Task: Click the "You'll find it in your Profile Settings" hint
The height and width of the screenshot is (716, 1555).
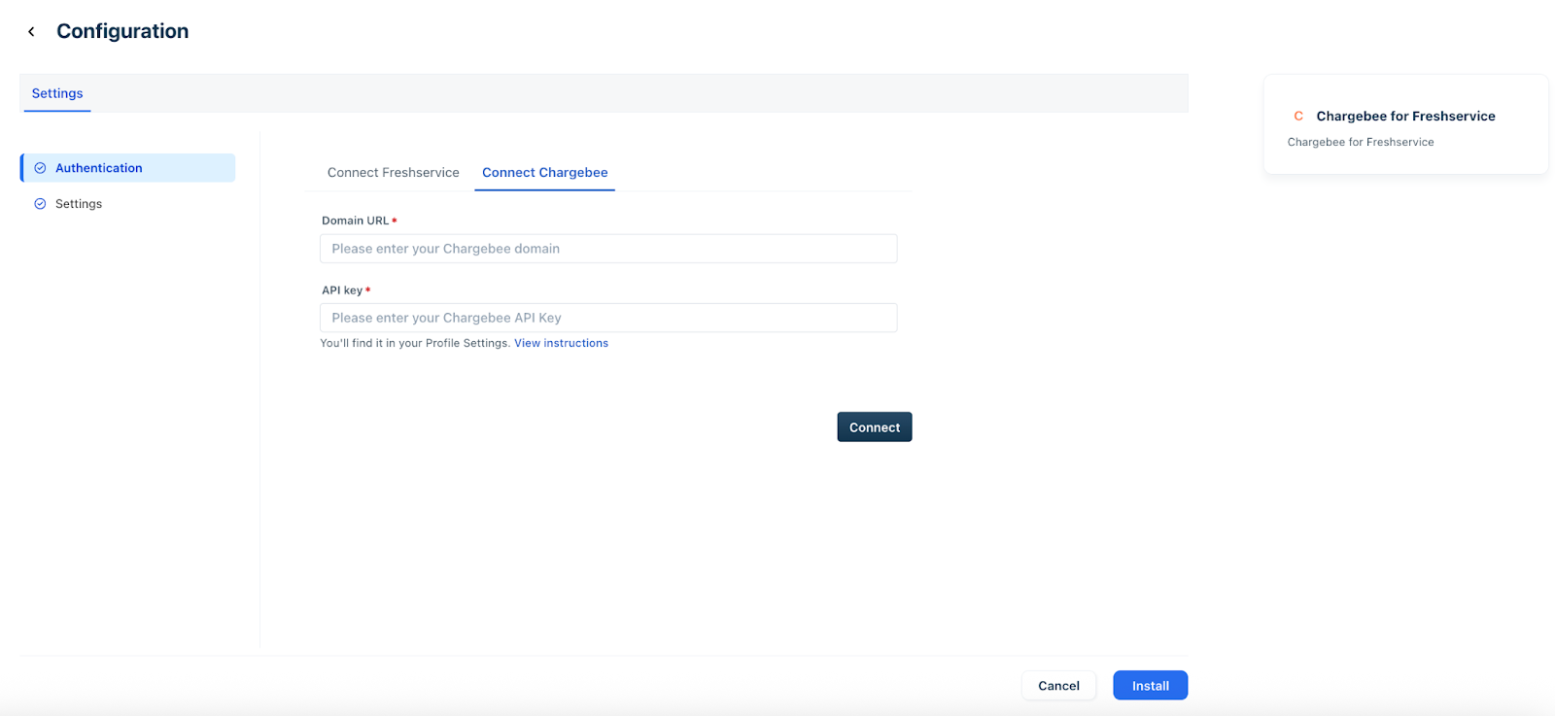Action: point(415,343)
